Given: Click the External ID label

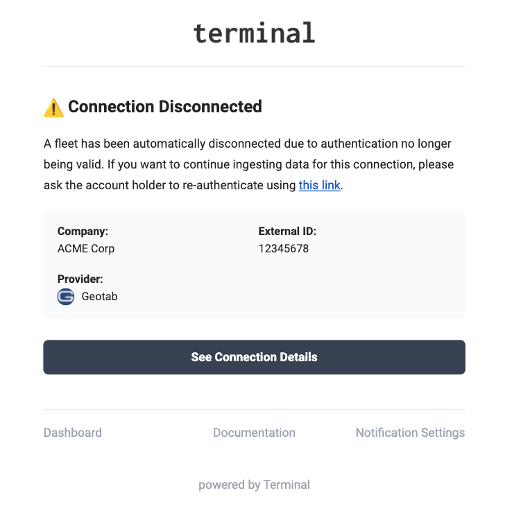Looking at the screenshot, I should coord(287,232).
